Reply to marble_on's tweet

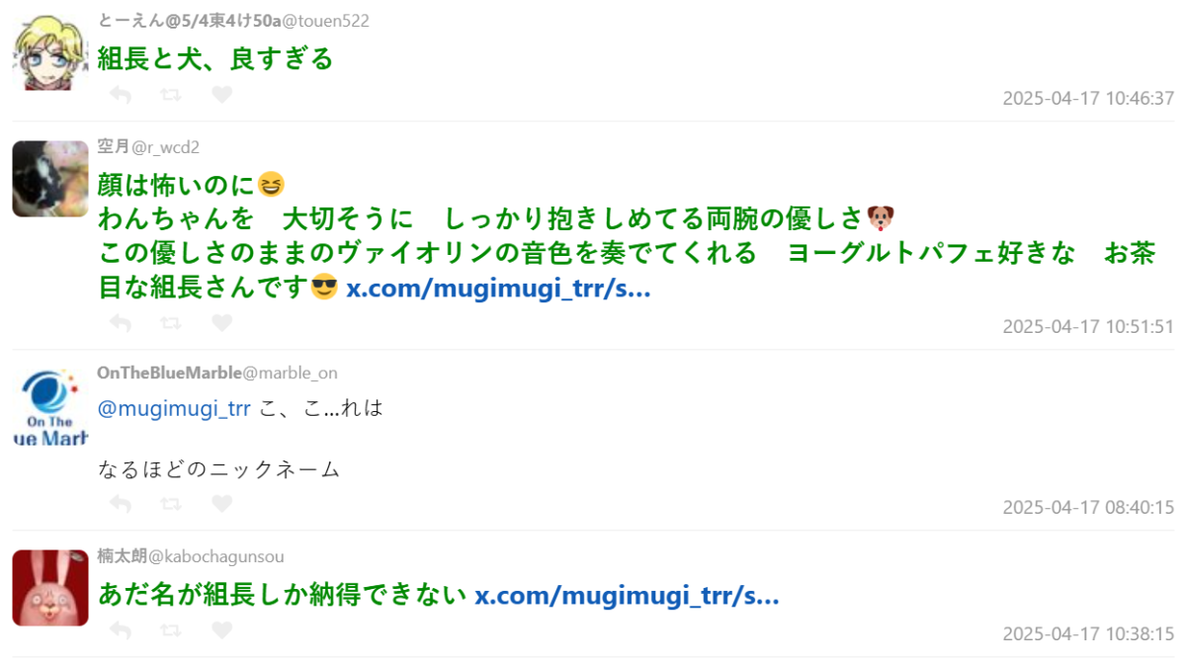coord(121,504)
